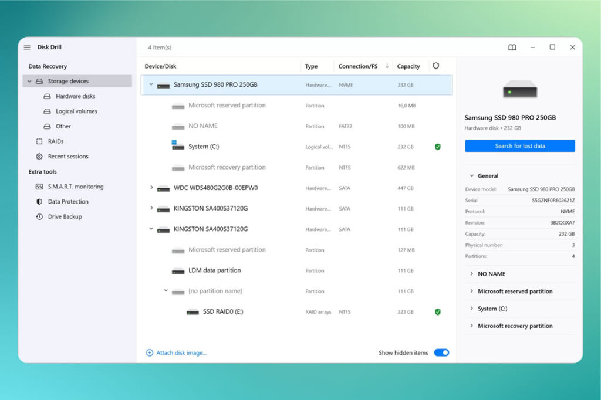Image resolution: width=601 pixels, height=400 pixels.
Task: Click the shield icon in column header
Action: click(x=436, y=66)
